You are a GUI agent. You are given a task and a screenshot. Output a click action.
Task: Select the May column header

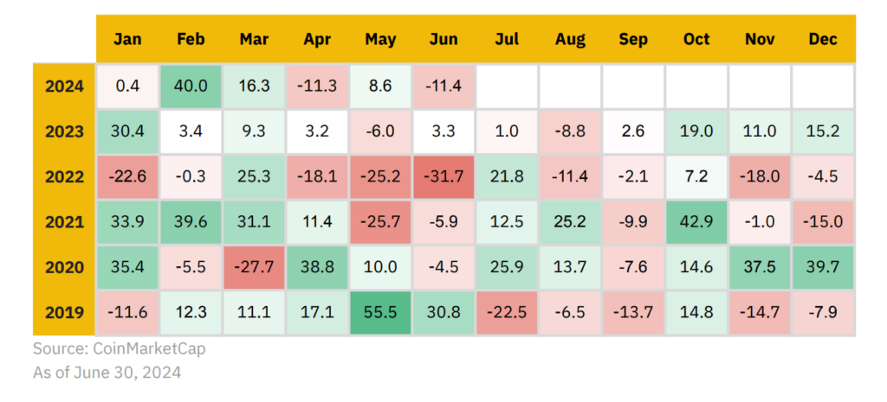(x=380, y=39)
